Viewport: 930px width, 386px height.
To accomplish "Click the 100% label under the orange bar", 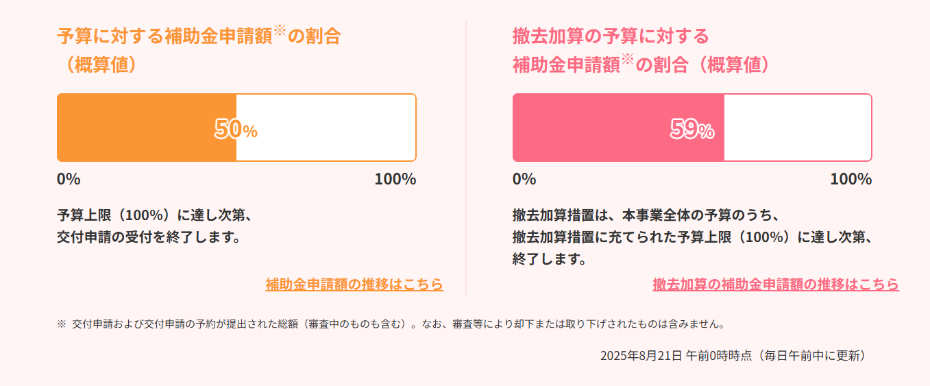I will click(395, 180).
